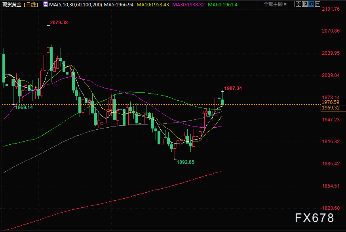
Task: Click the panel export arrow icon
Action: click(x=317, y=4)
